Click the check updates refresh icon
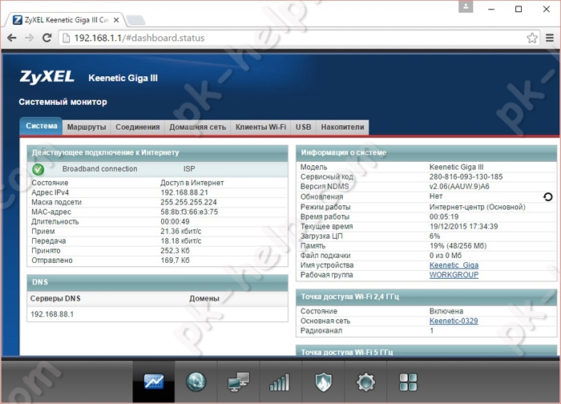Image resolution: width=561 pixels, height=404 pixels. (547, 197)
